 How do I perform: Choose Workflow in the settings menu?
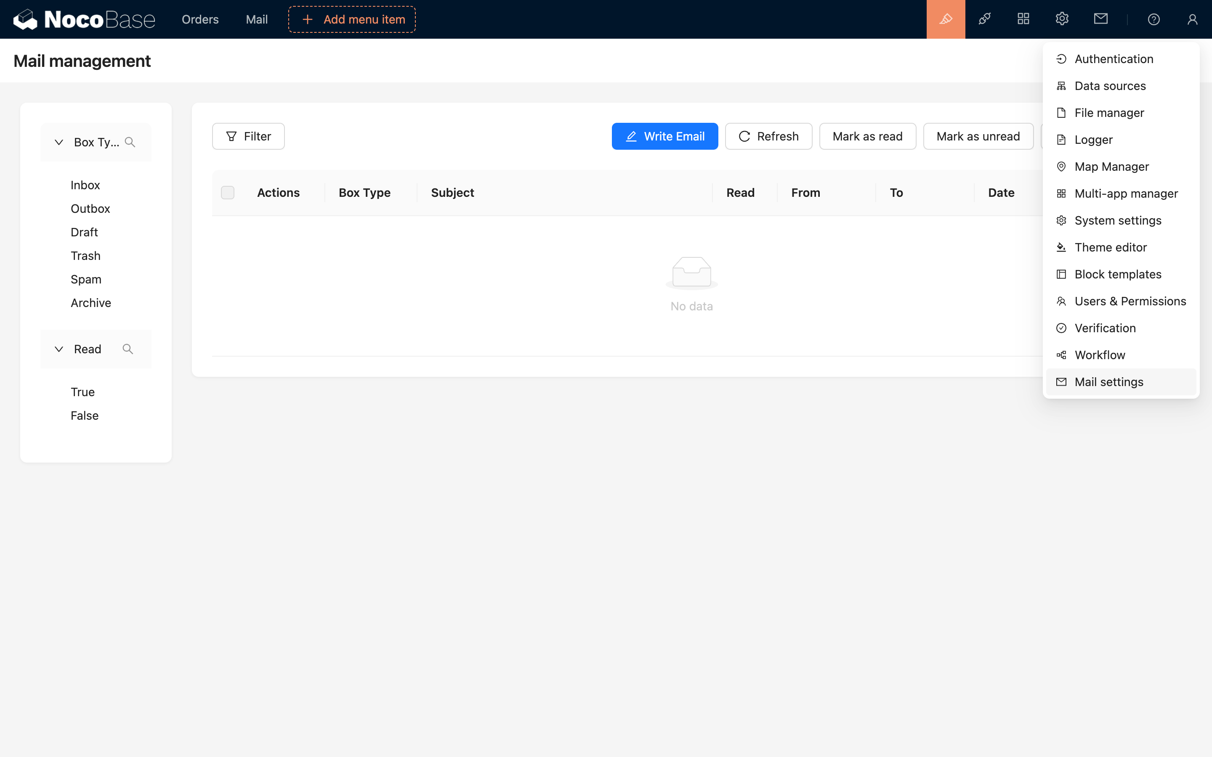point(1099,355)
